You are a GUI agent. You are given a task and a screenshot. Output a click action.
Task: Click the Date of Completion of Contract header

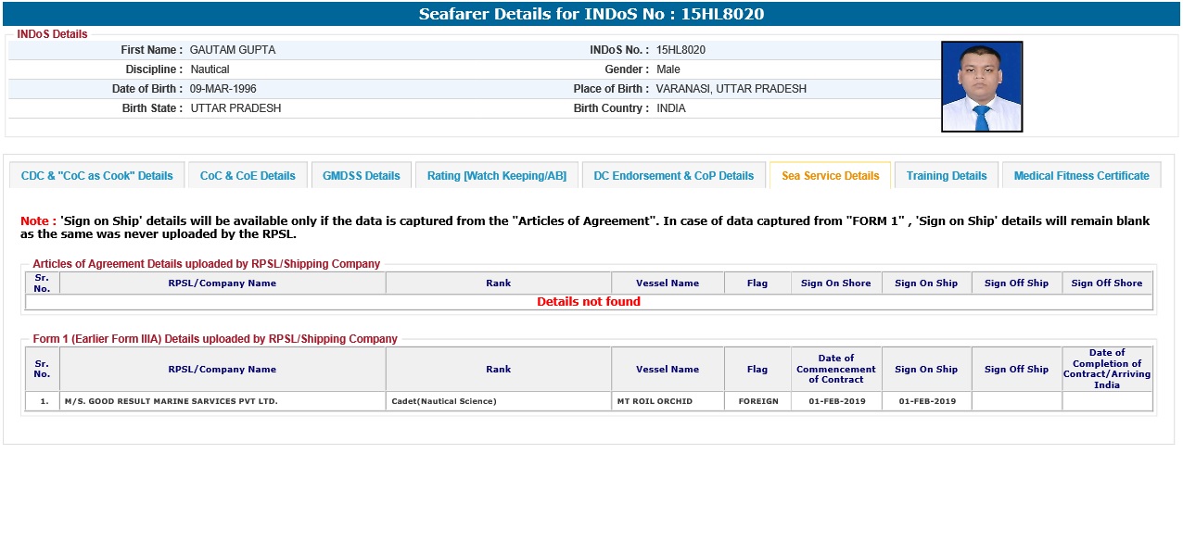point(1107,369)
